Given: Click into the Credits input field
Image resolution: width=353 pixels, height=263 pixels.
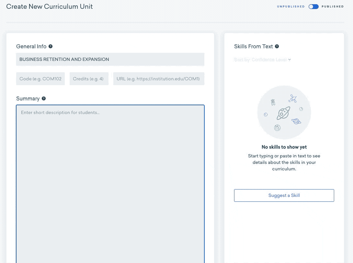Looking at the screenshot, I should [89, 79].
